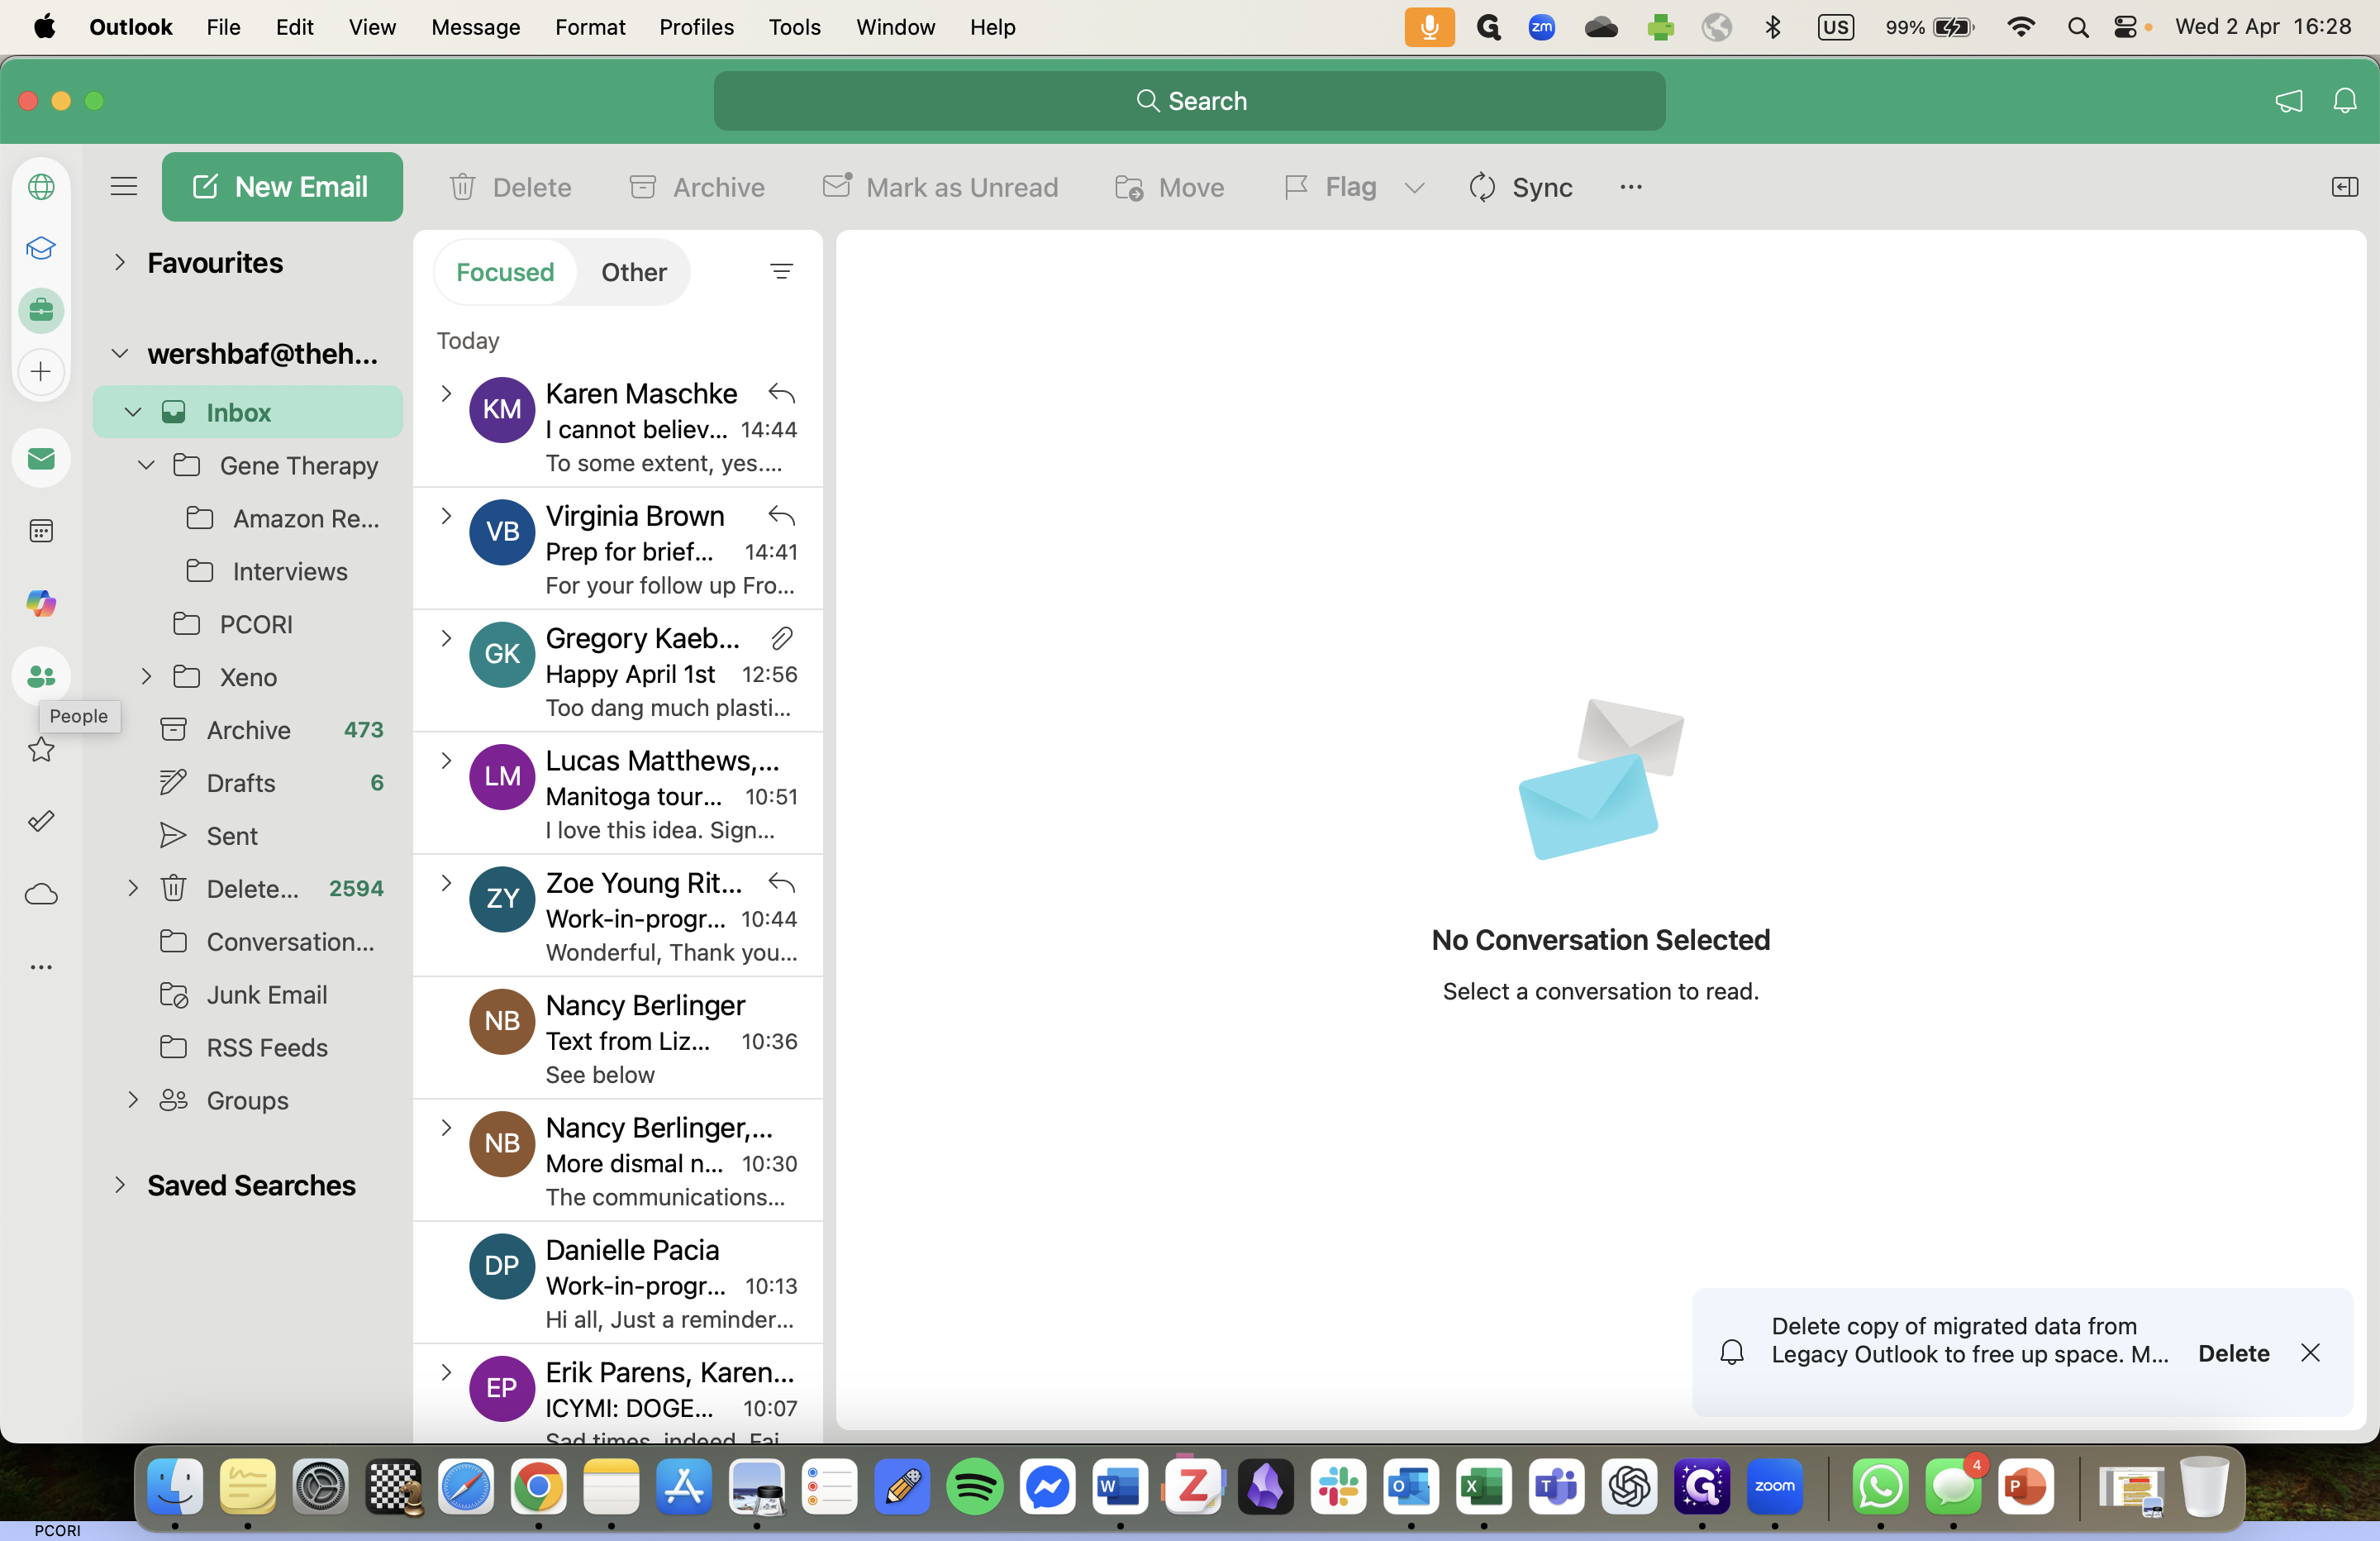The width and height of the screenshot is (2380, 1541).
Task: Click the Search field
Action: [1190, 101]
